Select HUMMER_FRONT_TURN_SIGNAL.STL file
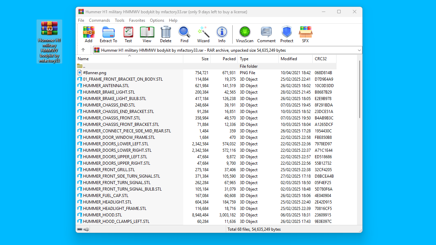 (x=116, y=183)
